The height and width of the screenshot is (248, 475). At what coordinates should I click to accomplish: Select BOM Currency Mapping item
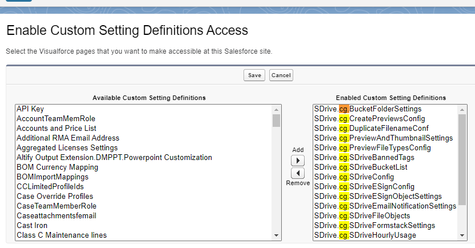pos(57,167)
